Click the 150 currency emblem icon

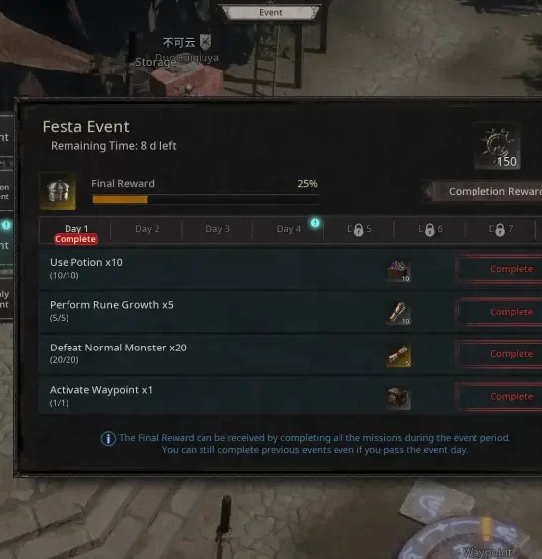[x=497, y=146]
